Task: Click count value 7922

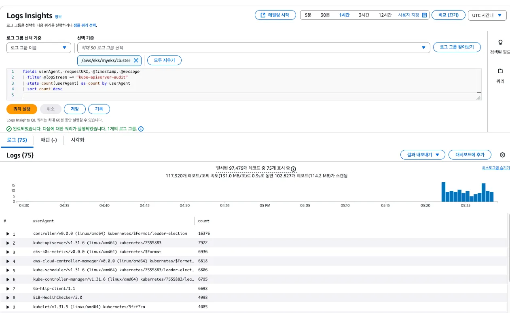Action: click(x=203, y=243)
